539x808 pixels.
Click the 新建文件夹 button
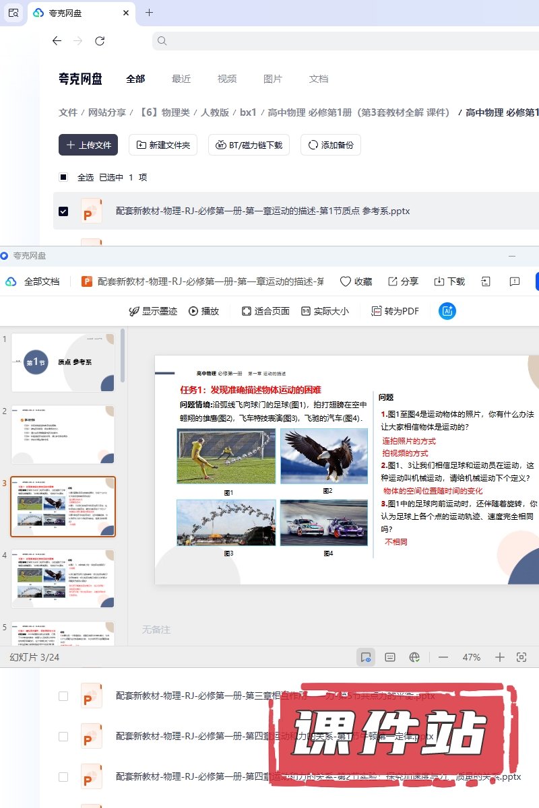[x=163, y=145]
